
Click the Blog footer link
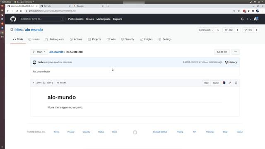click(x=225, y=132)
